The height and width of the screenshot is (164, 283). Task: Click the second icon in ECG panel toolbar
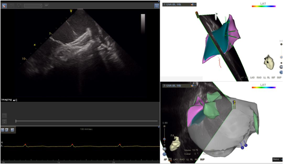click(7, 130)
